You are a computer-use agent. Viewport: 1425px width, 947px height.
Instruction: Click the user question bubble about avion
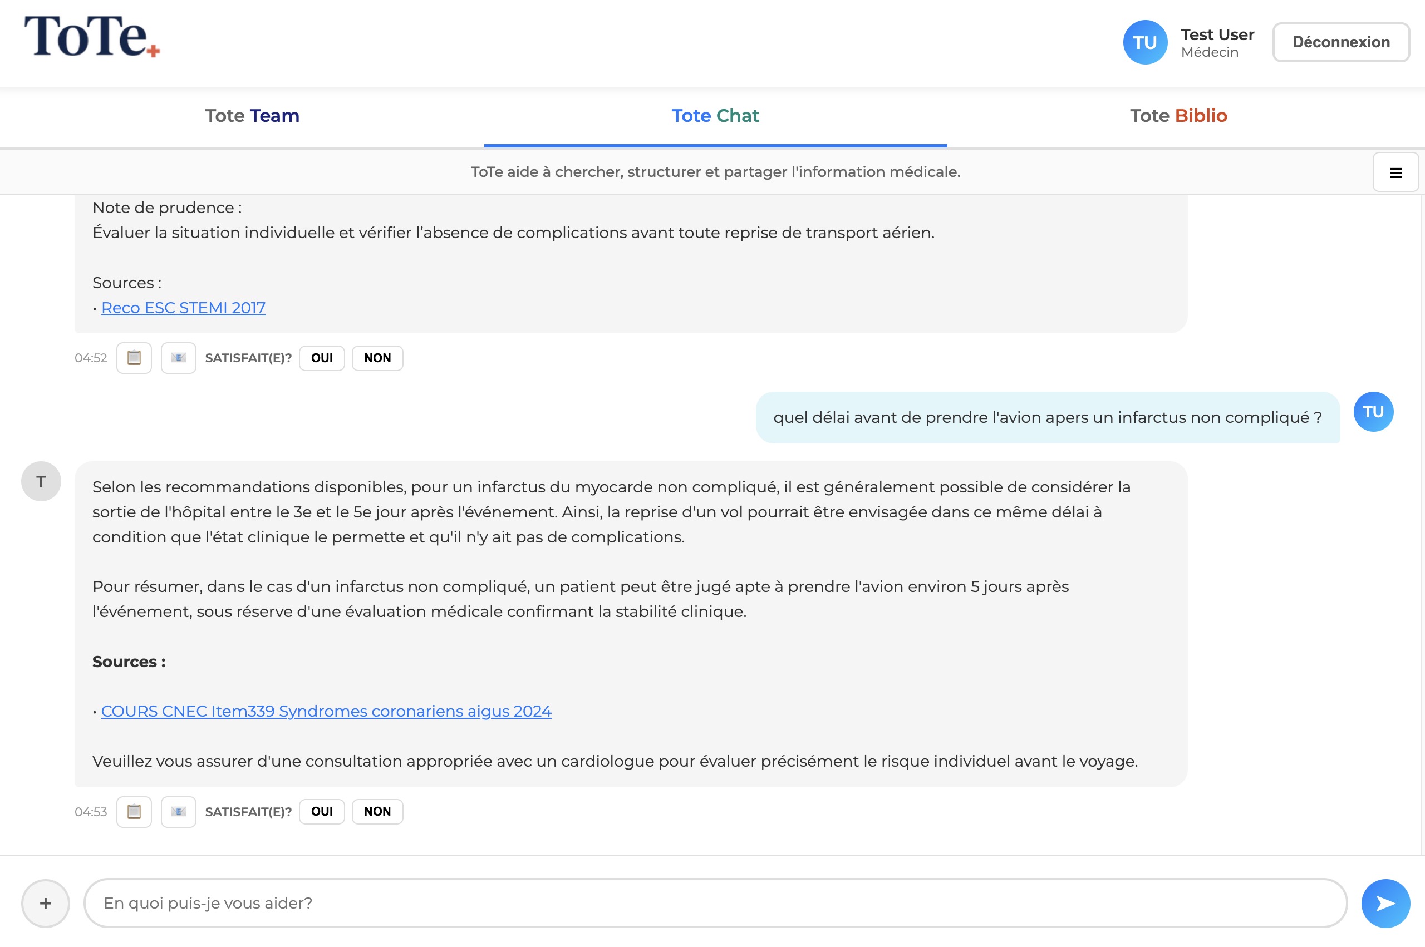tap(1048, 418)
